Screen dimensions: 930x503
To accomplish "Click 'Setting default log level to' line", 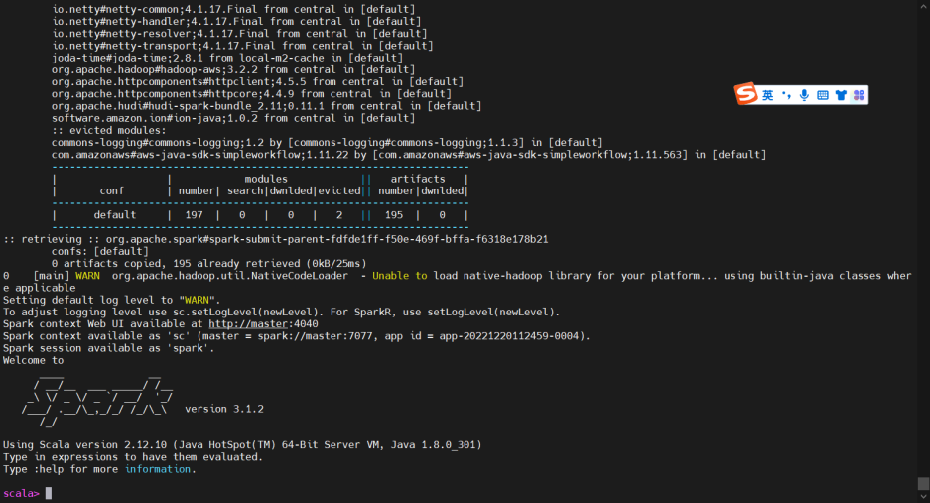I will [111, 301].
